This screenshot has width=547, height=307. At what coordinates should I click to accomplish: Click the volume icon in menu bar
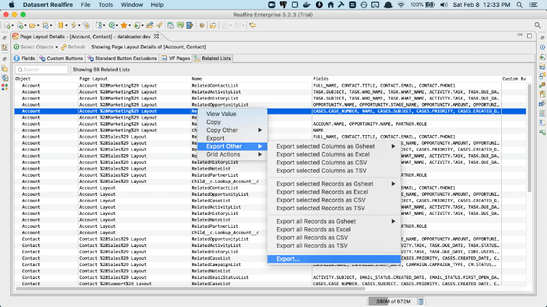point(444,5)
